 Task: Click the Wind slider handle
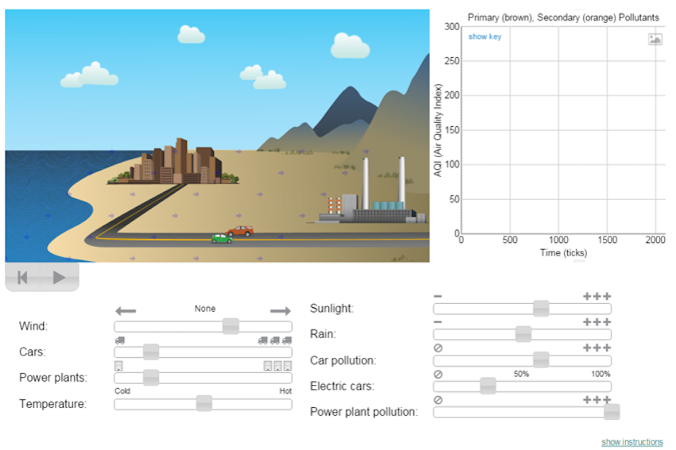pyautogui.click(x=231, y=326)
